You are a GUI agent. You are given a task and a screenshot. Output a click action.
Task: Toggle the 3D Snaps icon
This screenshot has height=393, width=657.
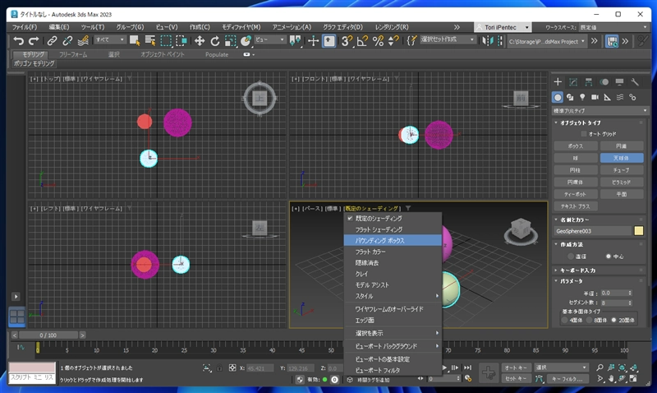point(347,40)
